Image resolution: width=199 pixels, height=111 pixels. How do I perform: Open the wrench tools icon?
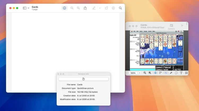click(x=171, y=73)
